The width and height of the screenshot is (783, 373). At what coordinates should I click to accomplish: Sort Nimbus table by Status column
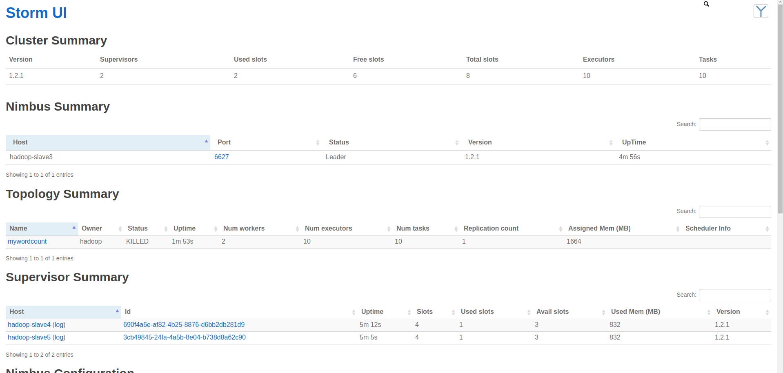[x=391, y=142]
